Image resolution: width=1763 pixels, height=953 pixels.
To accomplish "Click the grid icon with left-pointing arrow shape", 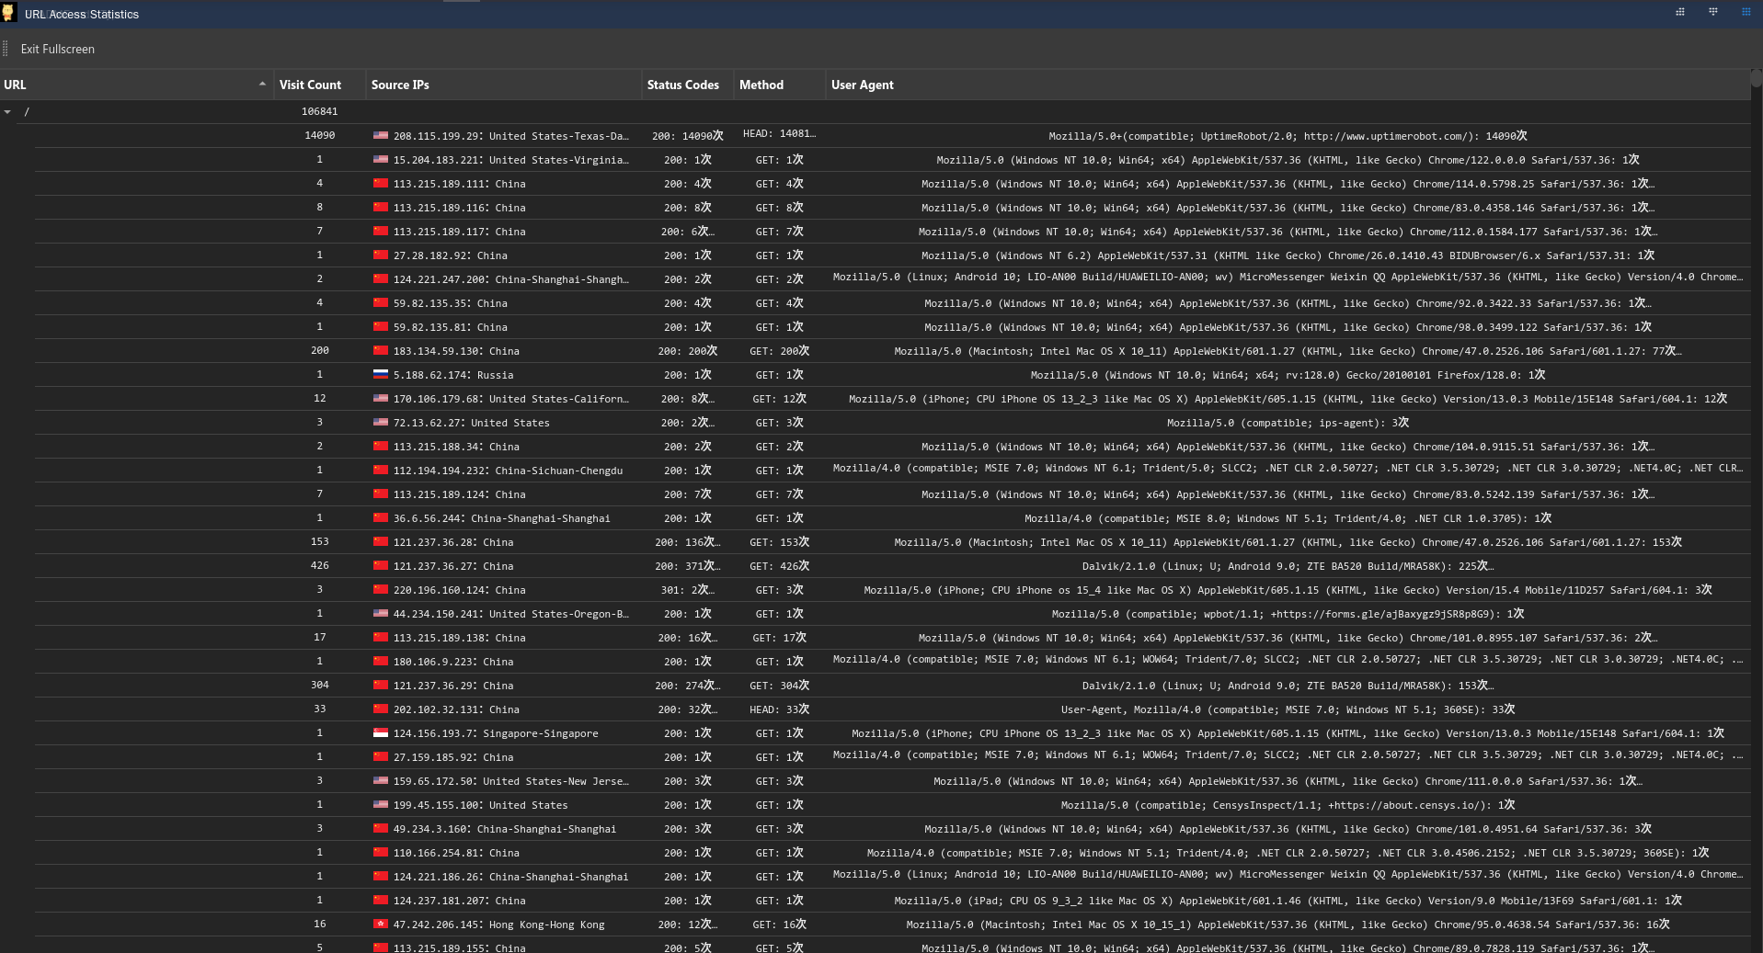I will point(1679,13).
